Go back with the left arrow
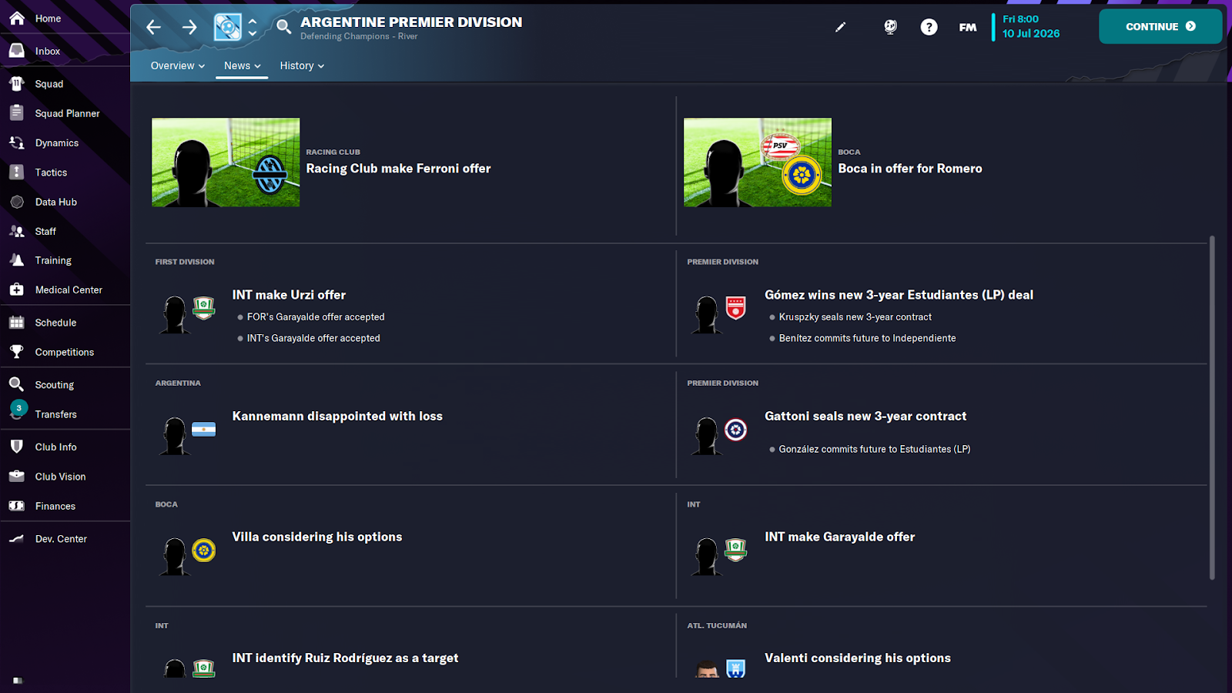Viewport: 1232px width, 693px height. 154,28
